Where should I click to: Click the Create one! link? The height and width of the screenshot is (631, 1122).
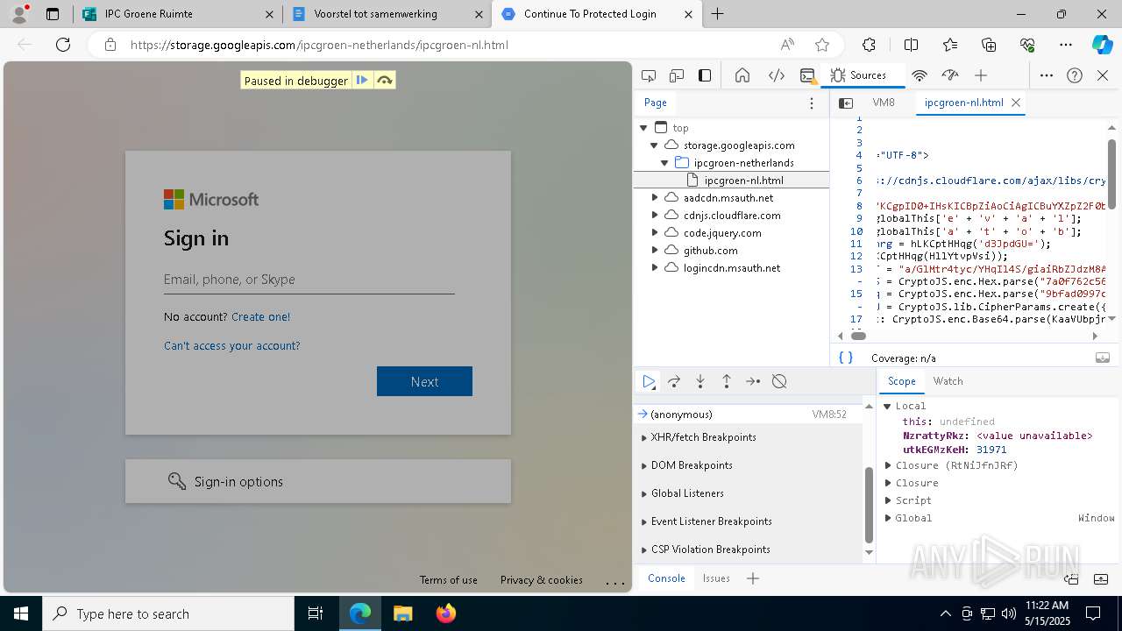click(260, 317)
